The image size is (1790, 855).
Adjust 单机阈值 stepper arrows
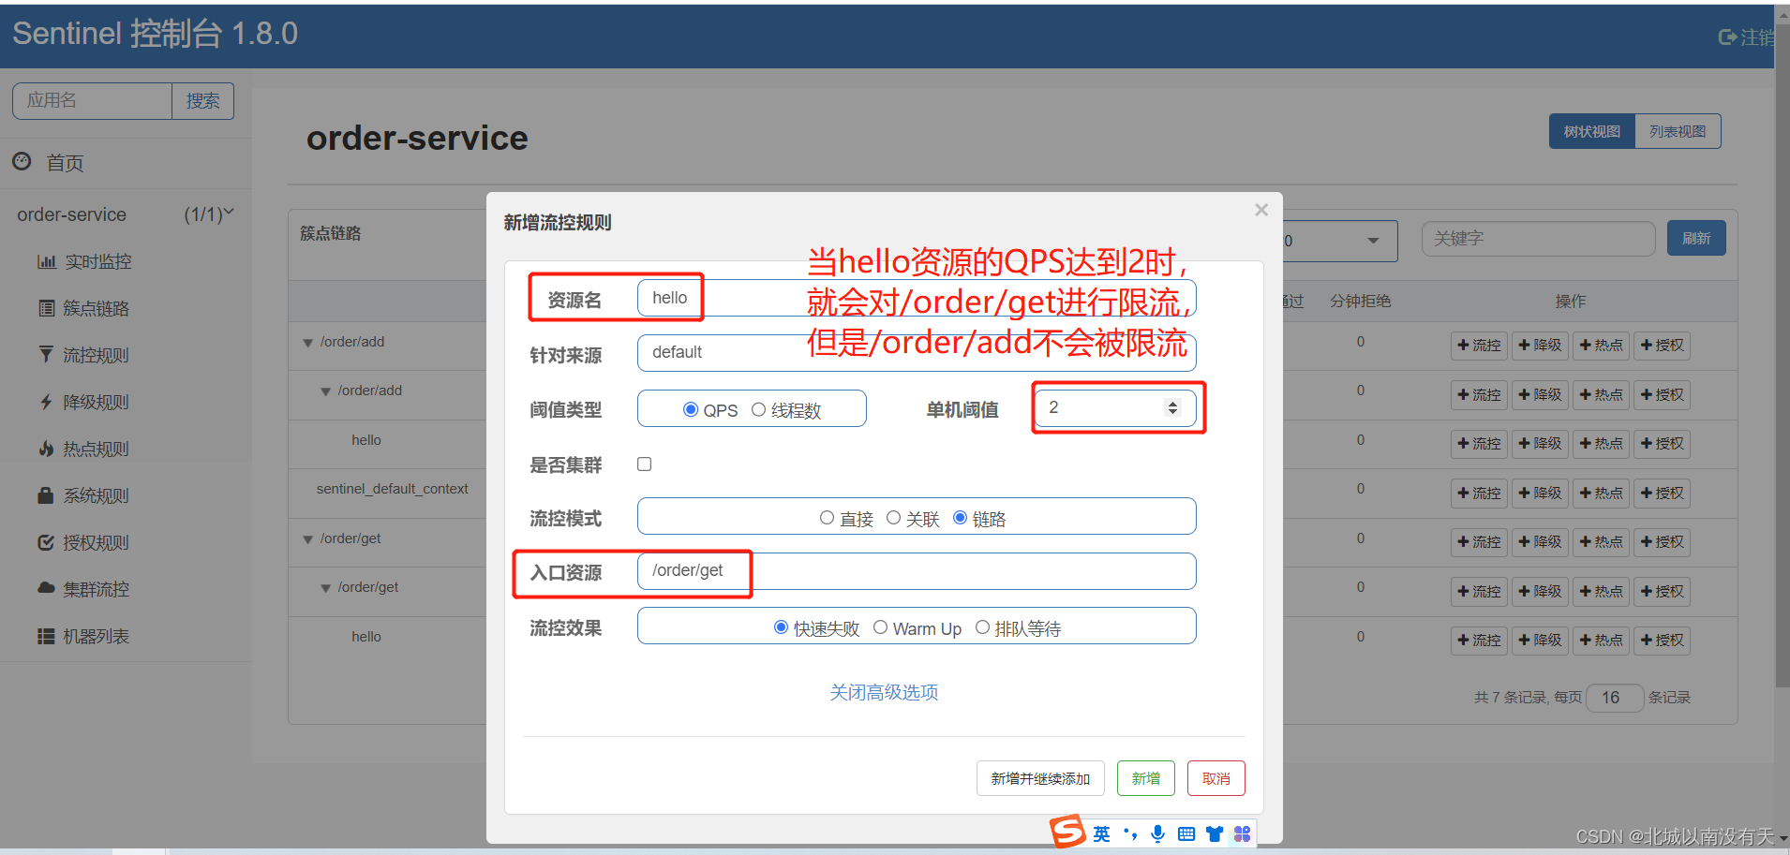[1172, 407]
